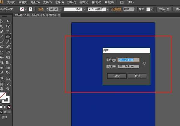Select the Width tool
This screenshot has width=180, height=126.
point(1,57)
